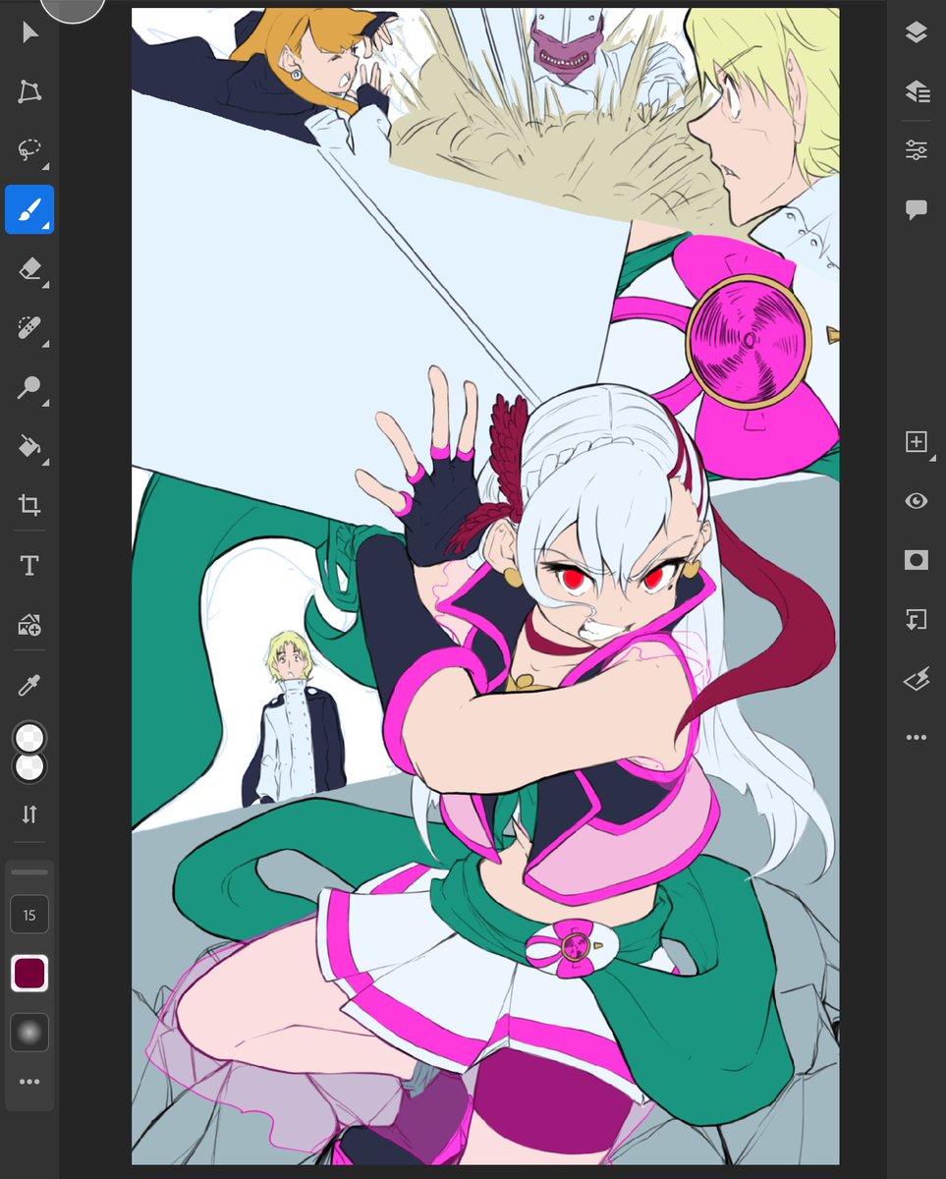Show the compact layer view
This screenshot has width=946, height=1179.
click(x=916, y=32)
